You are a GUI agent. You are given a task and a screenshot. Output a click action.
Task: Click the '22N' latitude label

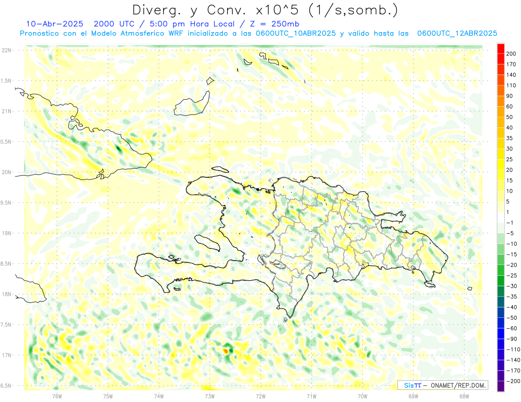(6, 50)
